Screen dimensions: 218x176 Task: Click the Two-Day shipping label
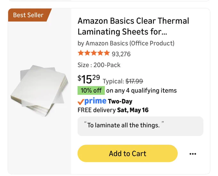coord(120,101)
